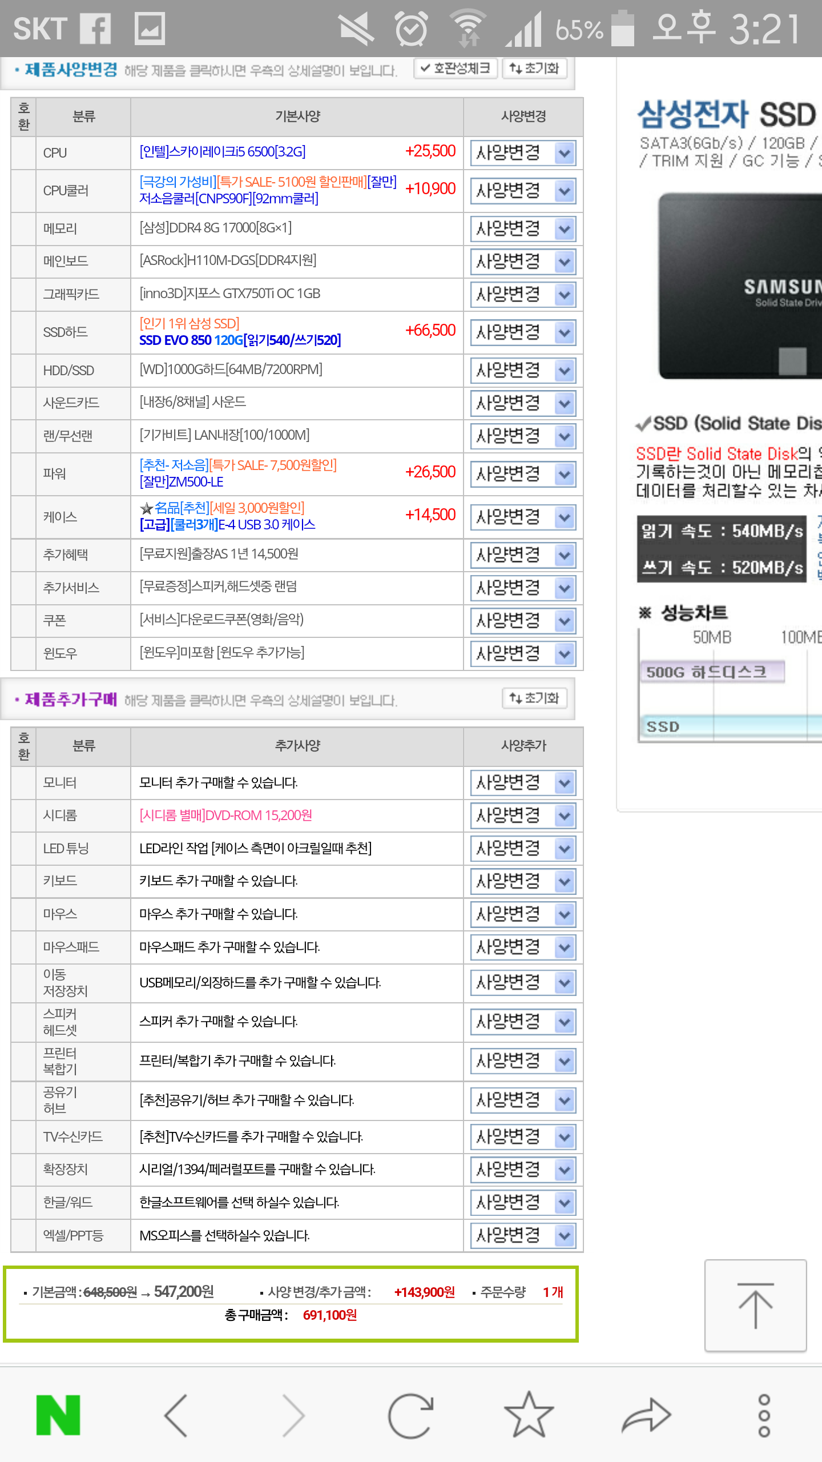Select the 기가비트 LAN내장 entry
The width and height of the screenshot is (822, 1462).
[224, 435]
